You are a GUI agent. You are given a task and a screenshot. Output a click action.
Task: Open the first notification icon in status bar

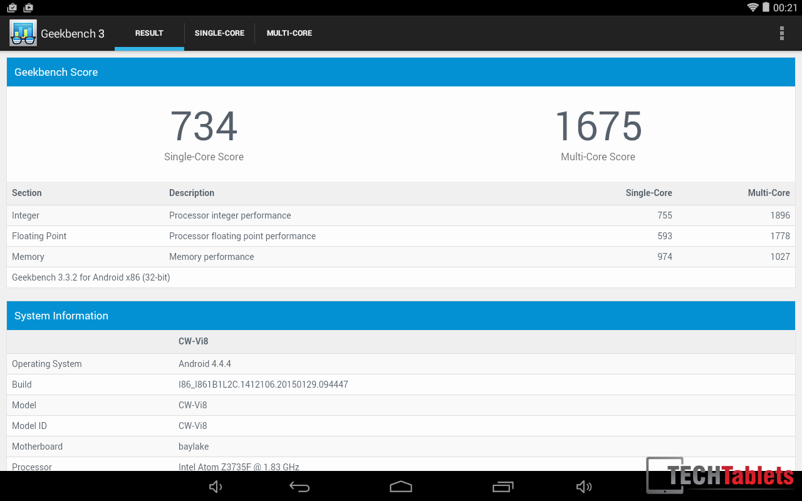[x=12, y=8]
